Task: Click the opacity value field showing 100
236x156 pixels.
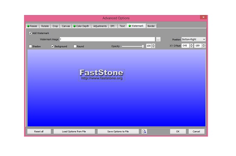Action: tap(149, 46)
